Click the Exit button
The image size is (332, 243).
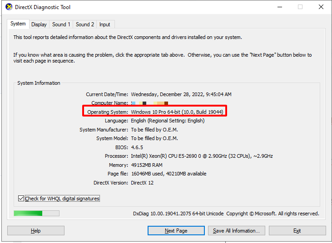(297, 231)
